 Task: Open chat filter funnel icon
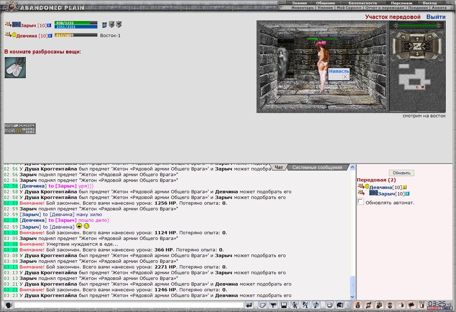[273, 305]
